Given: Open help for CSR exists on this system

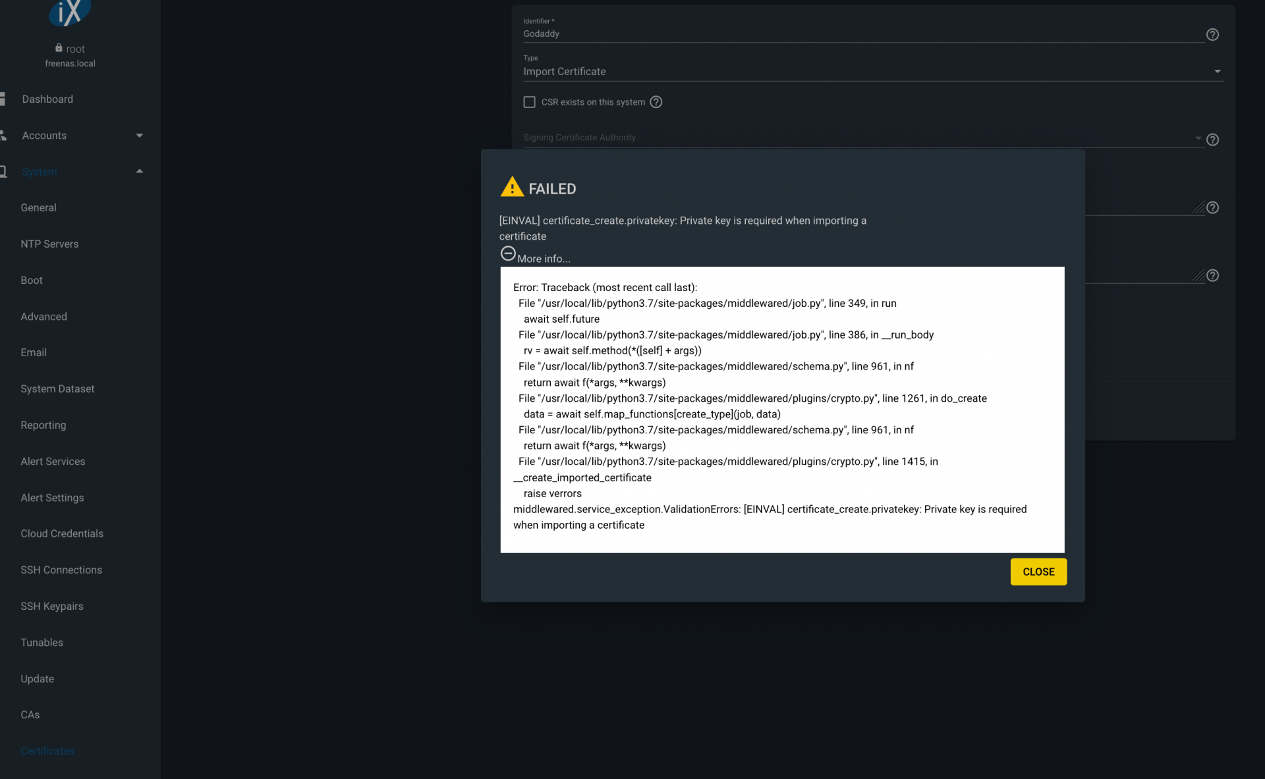Looking at the screenshot, I should 656,102.
